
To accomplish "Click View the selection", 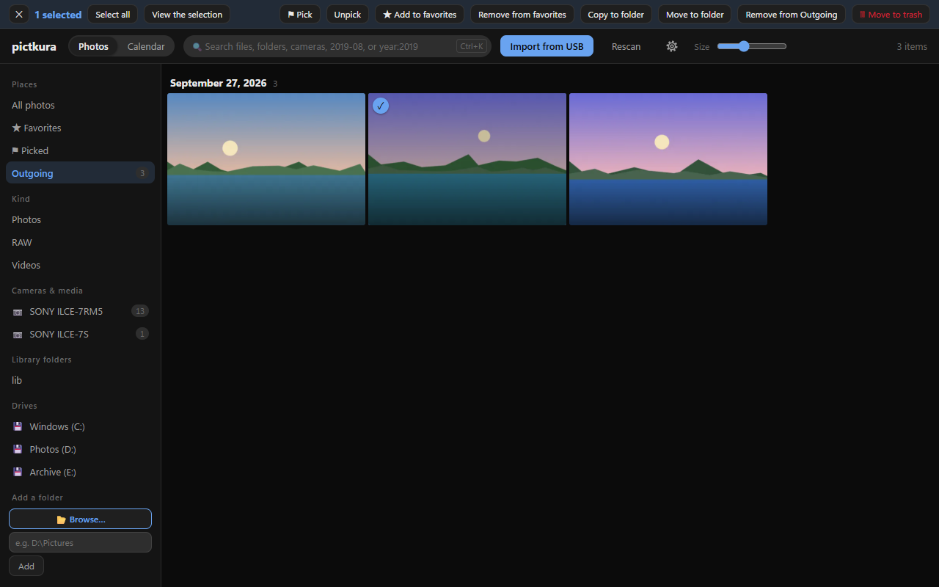I will pyautogui.click(x=187, y=14).
